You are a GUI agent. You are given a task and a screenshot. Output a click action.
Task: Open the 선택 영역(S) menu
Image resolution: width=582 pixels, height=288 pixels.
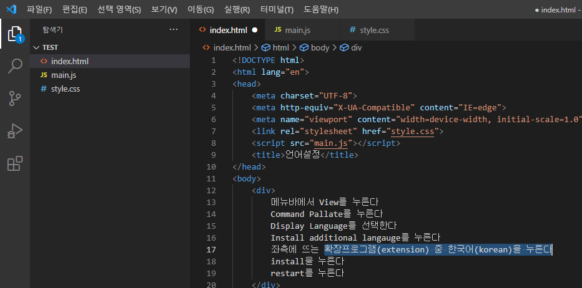(x=119, y=9)
